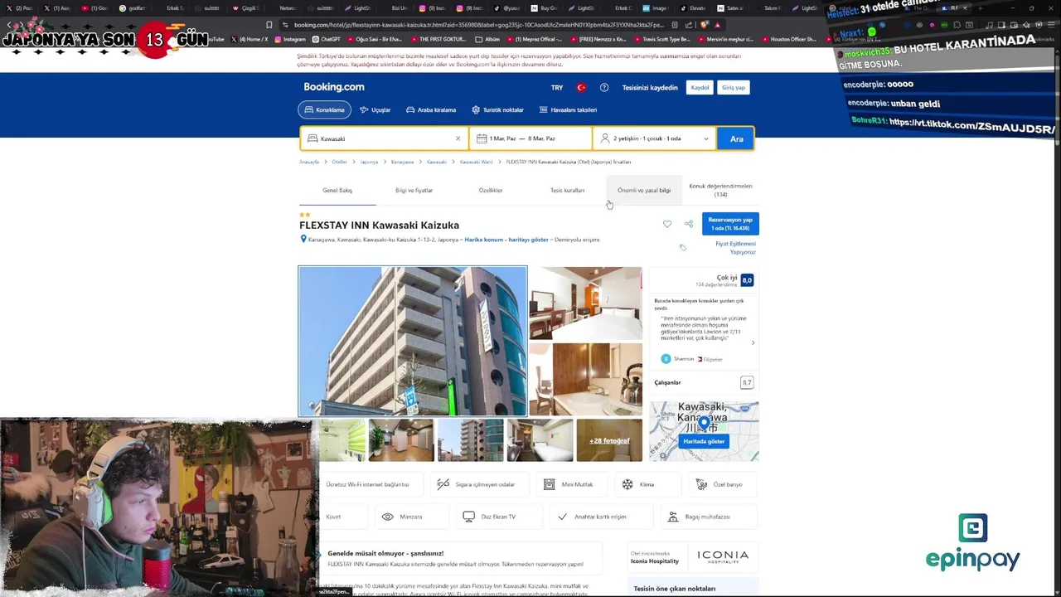Go to Anasayfa breadcrumb link

tap(309, 162)
